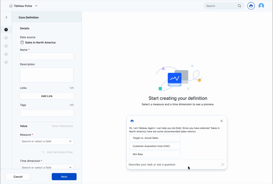
Task: Click the Details section label
Action: click(25, 28)
